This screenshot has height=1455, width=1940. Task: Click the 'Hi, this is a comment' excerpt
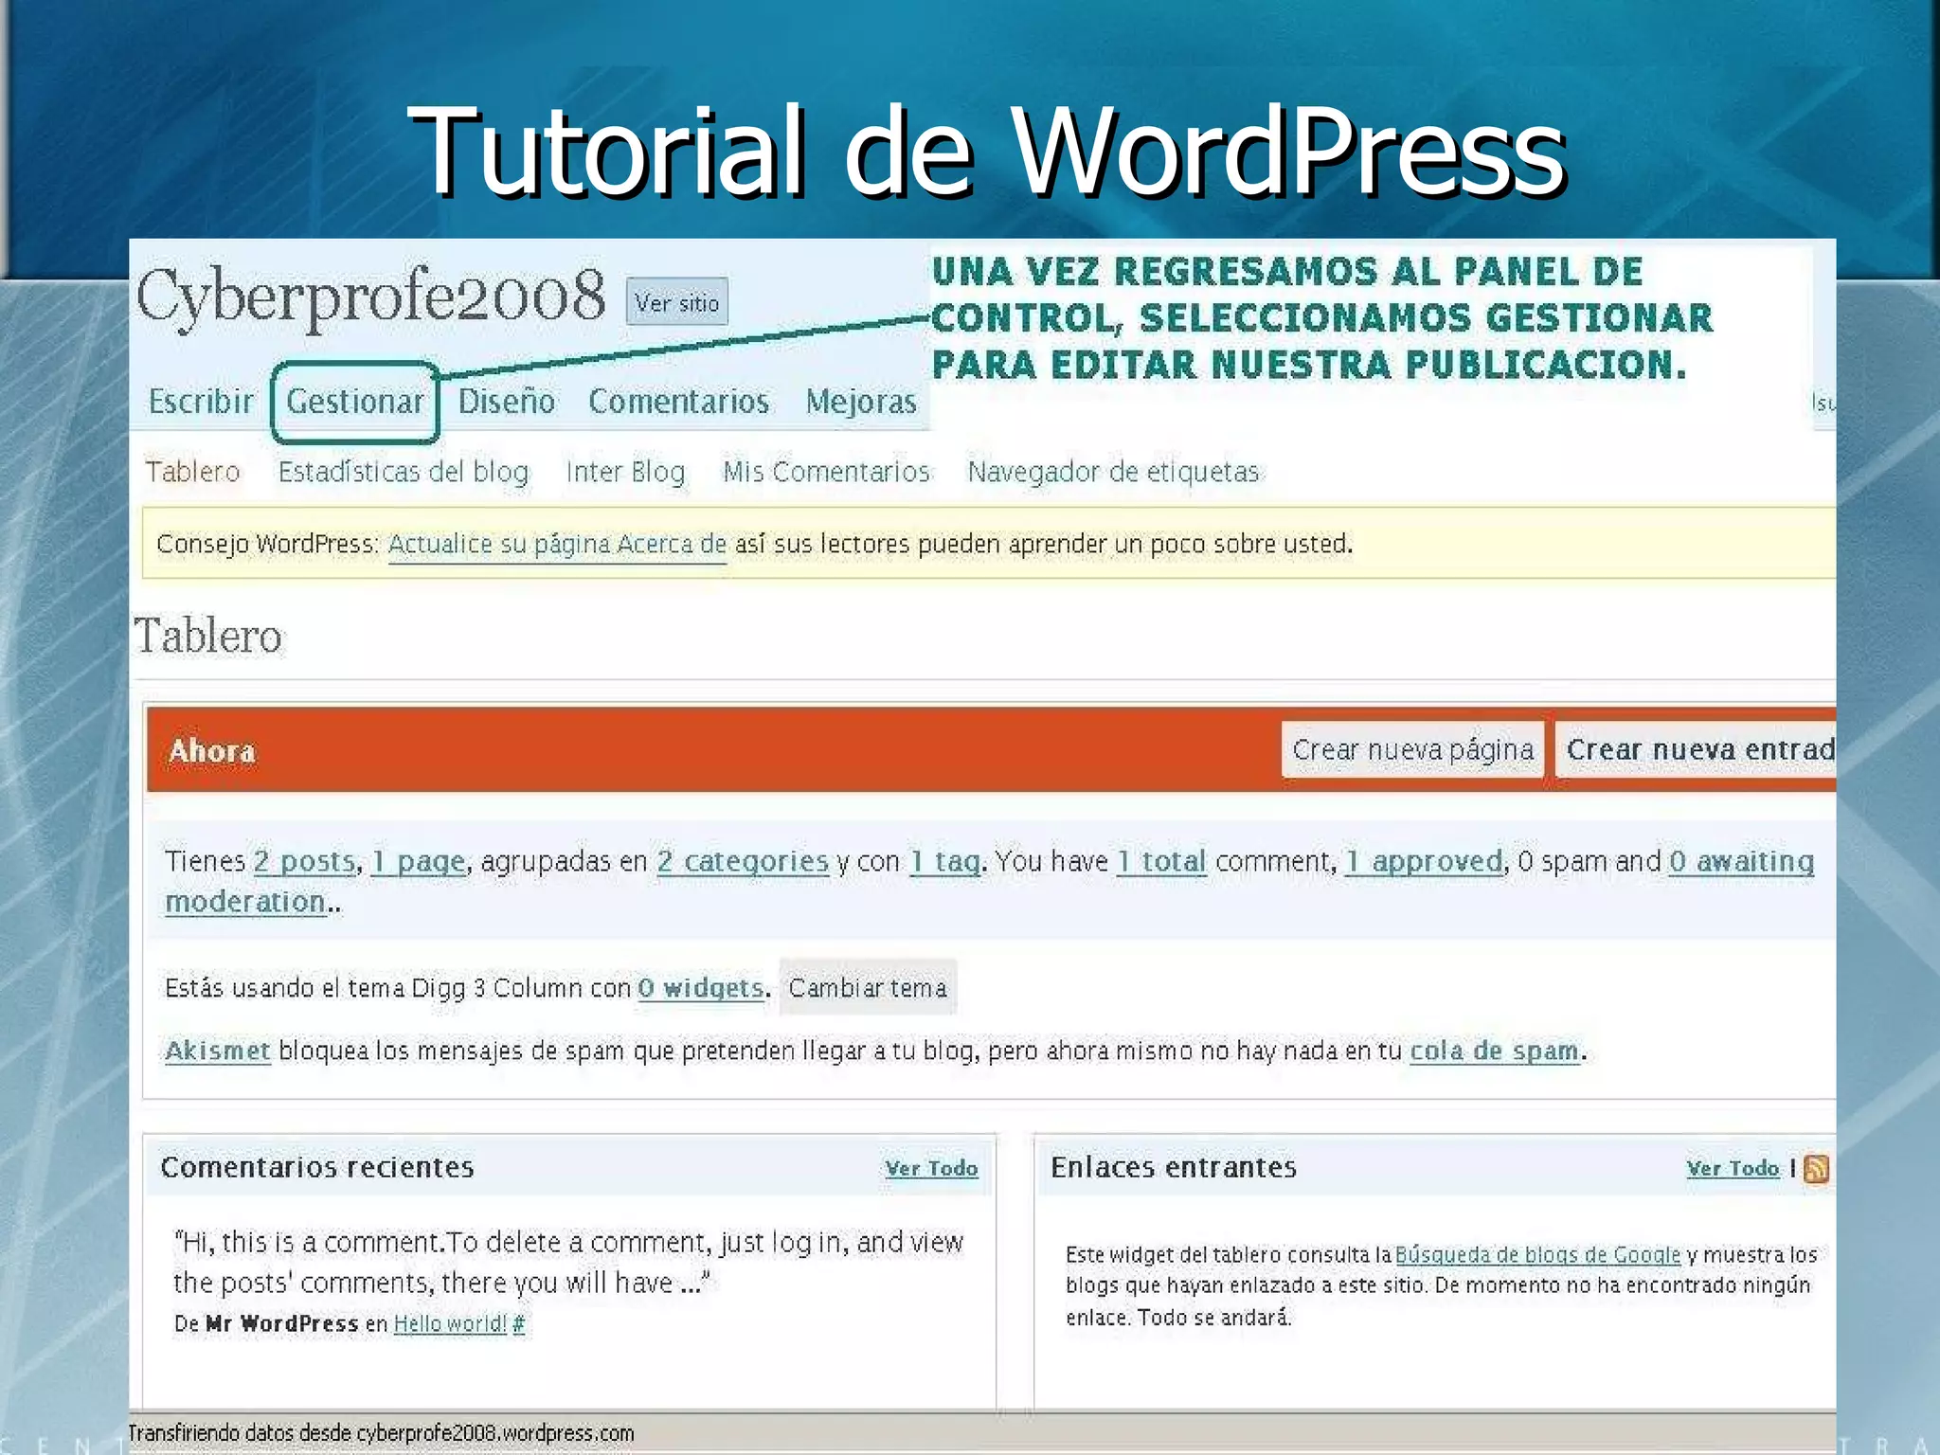click(x=568, y=1262)
